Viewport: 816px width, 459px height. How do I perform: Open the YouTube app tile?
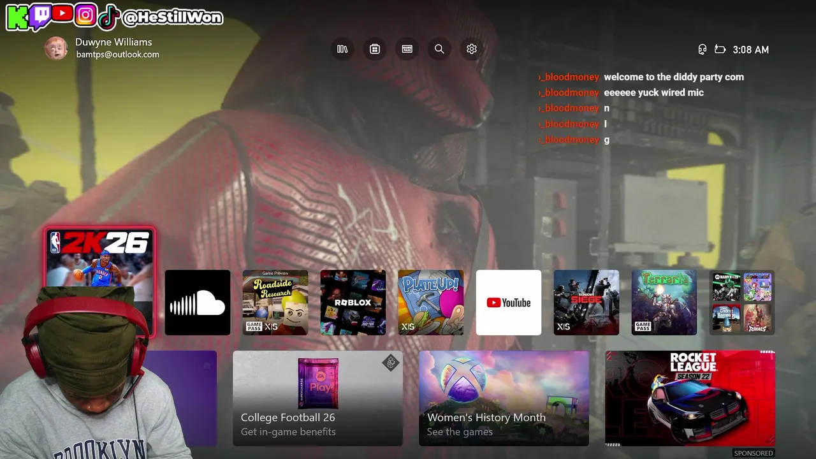[x=509, y=302]
